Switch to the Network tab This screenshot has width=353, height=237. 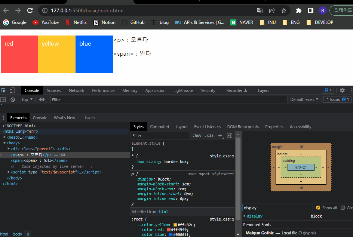click(x=77, y=90)
